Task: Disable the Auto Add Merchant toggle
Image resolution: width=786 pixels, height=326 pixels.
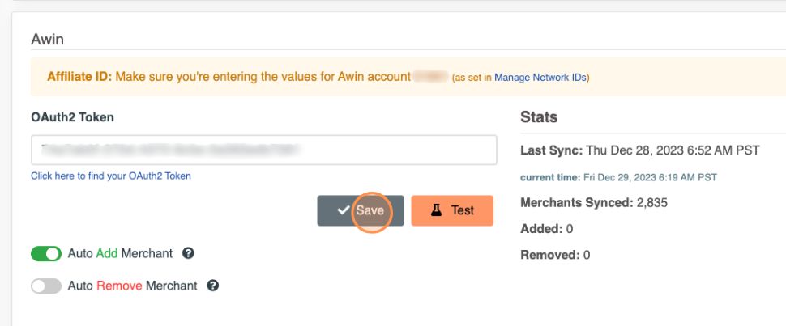Action: (46, 254)
